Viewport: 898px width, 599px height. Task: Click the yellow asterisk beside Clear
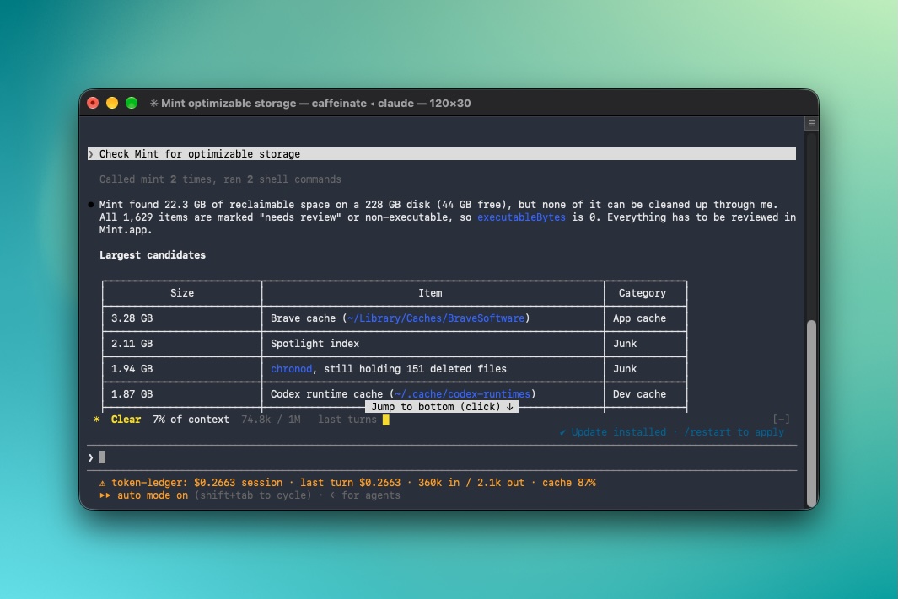click(96, 420)
